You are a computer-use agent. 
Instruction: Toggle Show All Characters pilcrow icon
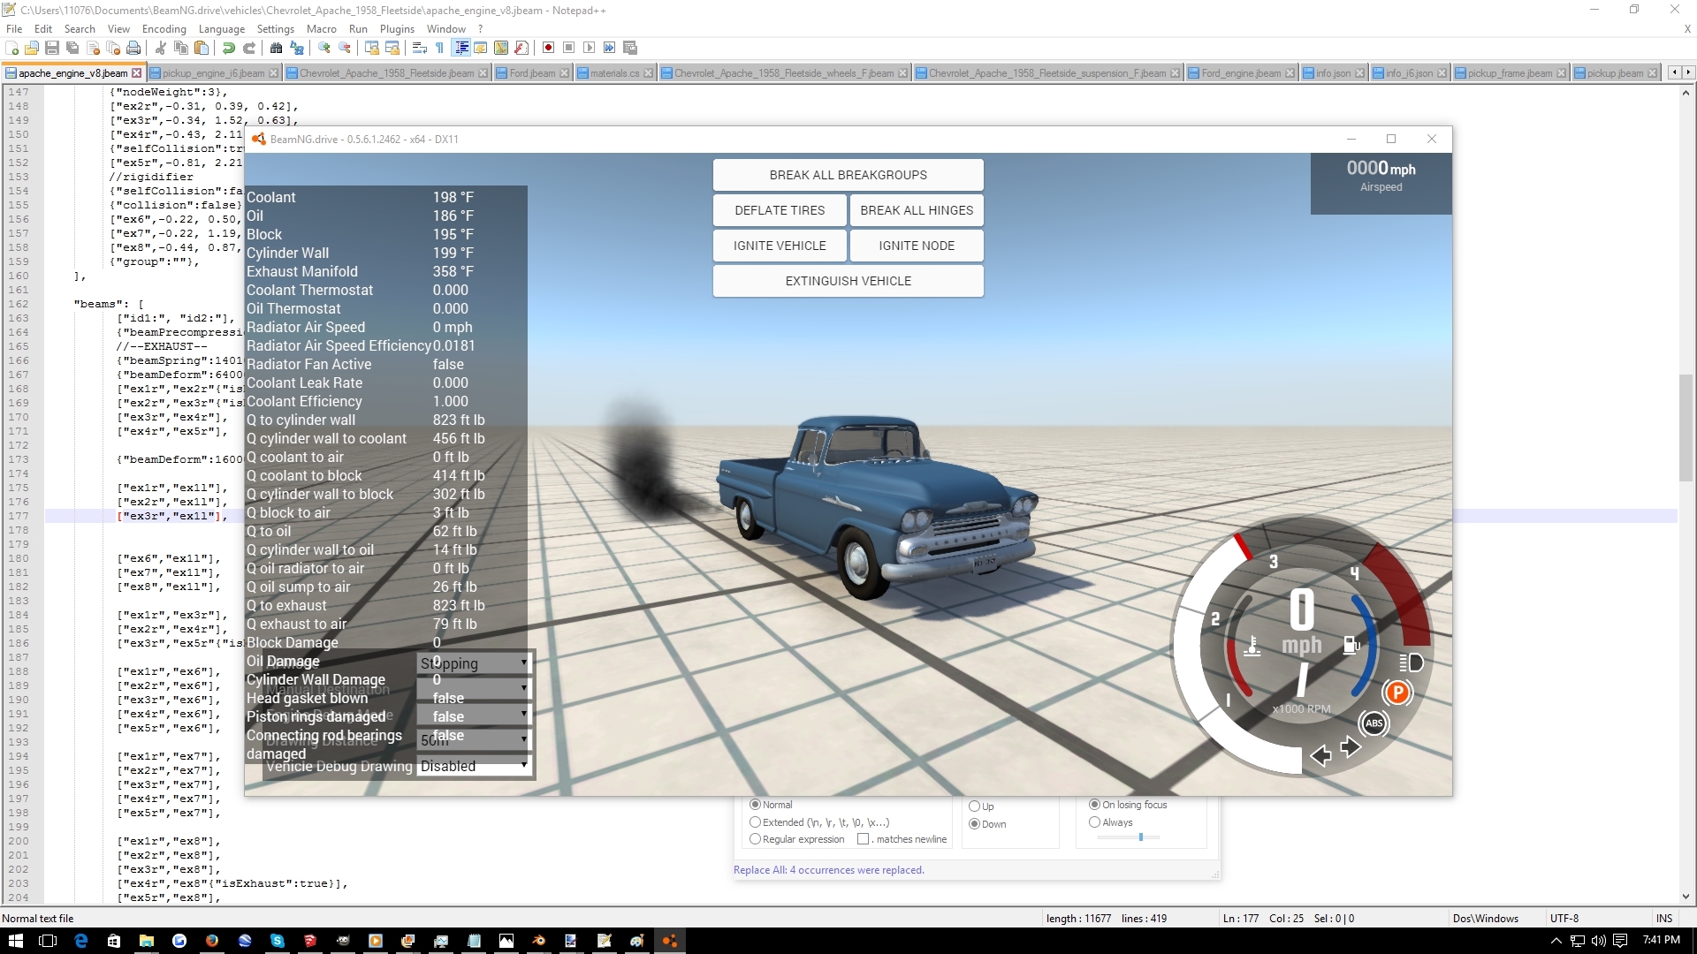440,48
